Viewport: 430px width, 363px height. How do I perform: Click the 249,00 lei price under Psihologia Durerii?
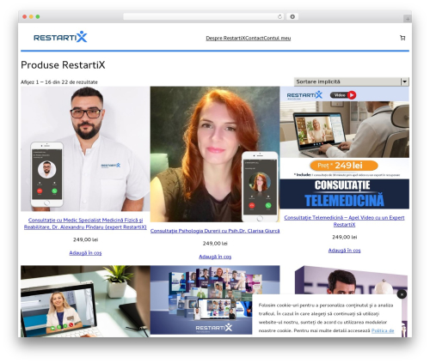pyautogui.click(x=215, y=244)
